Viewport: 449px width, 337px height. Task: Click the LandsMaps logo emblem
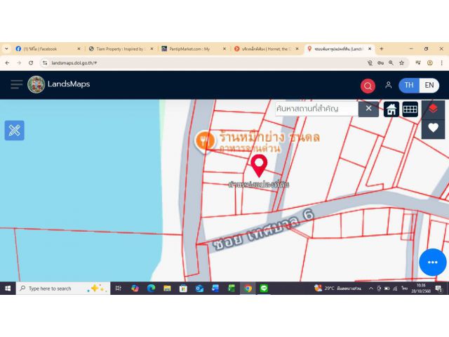coord(36,84)
